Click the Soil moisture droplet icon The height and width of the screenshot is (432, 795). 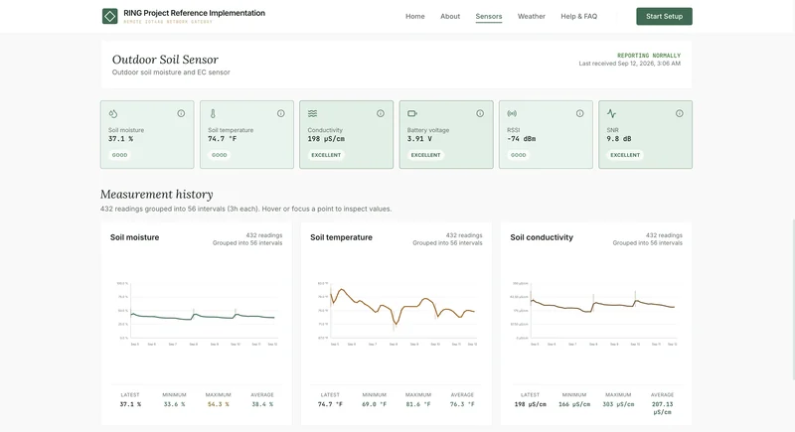113,113
